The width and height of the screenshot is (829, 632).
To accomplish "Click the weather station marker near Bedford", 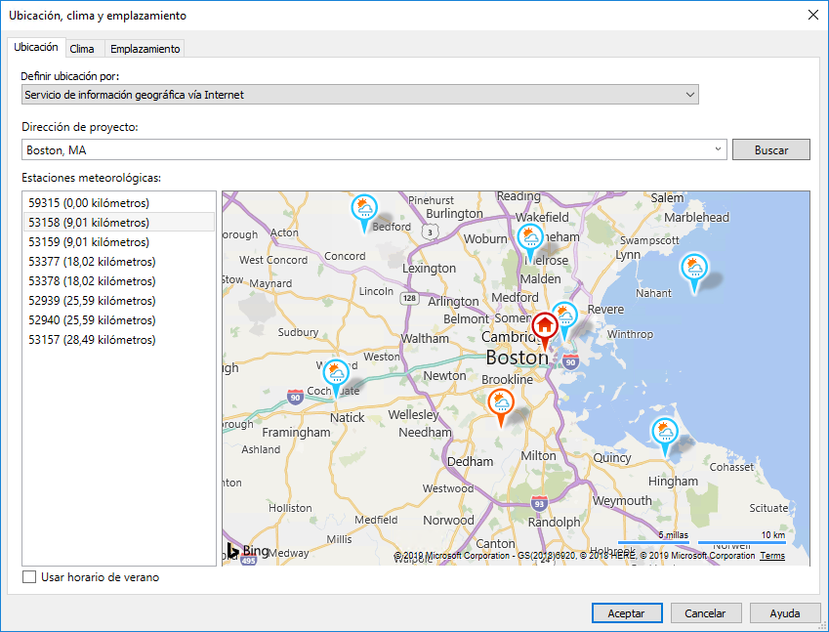I will (364, 209).
